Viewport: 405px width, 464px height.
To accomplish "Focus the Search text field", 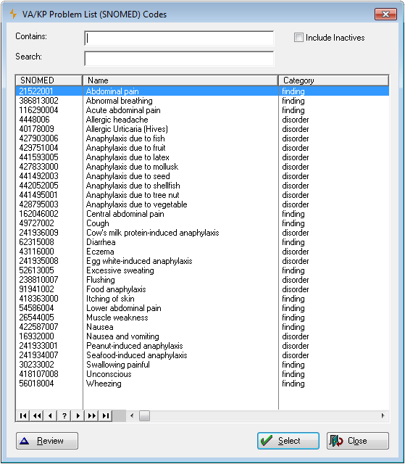I will (179, 59).
